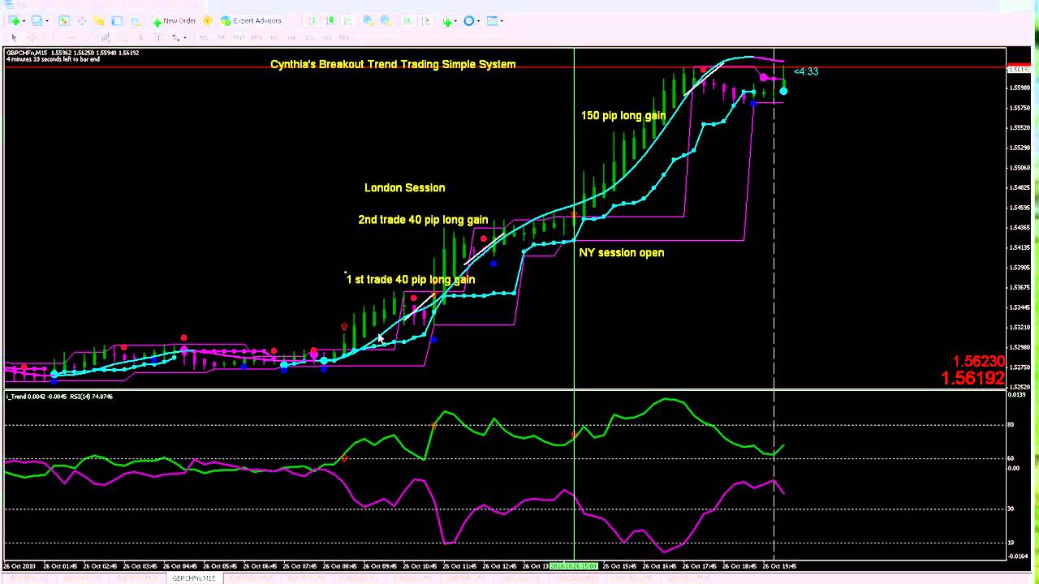Show the Market Watch panel
This screenshot has width=1039, height=584.
(x=63, y=21)
